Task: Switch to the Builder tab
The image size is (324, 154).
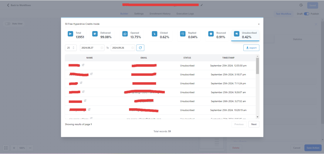Action: point(124,14)
